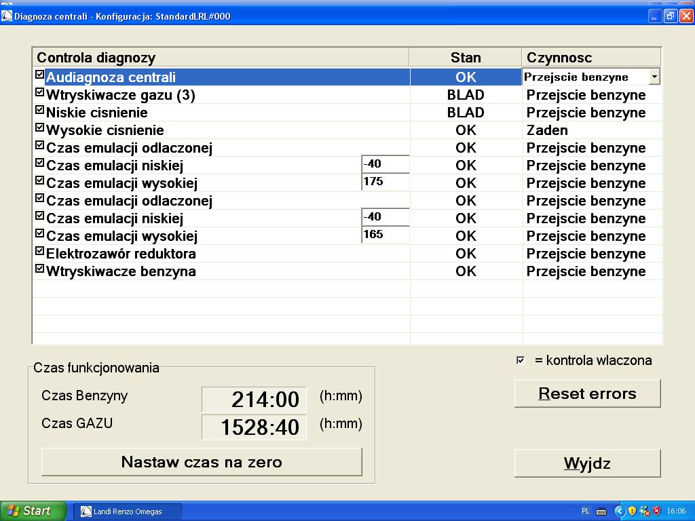Minimize the Diagnoza centrali window
The image size is (695, 521).
click(655, 16)
